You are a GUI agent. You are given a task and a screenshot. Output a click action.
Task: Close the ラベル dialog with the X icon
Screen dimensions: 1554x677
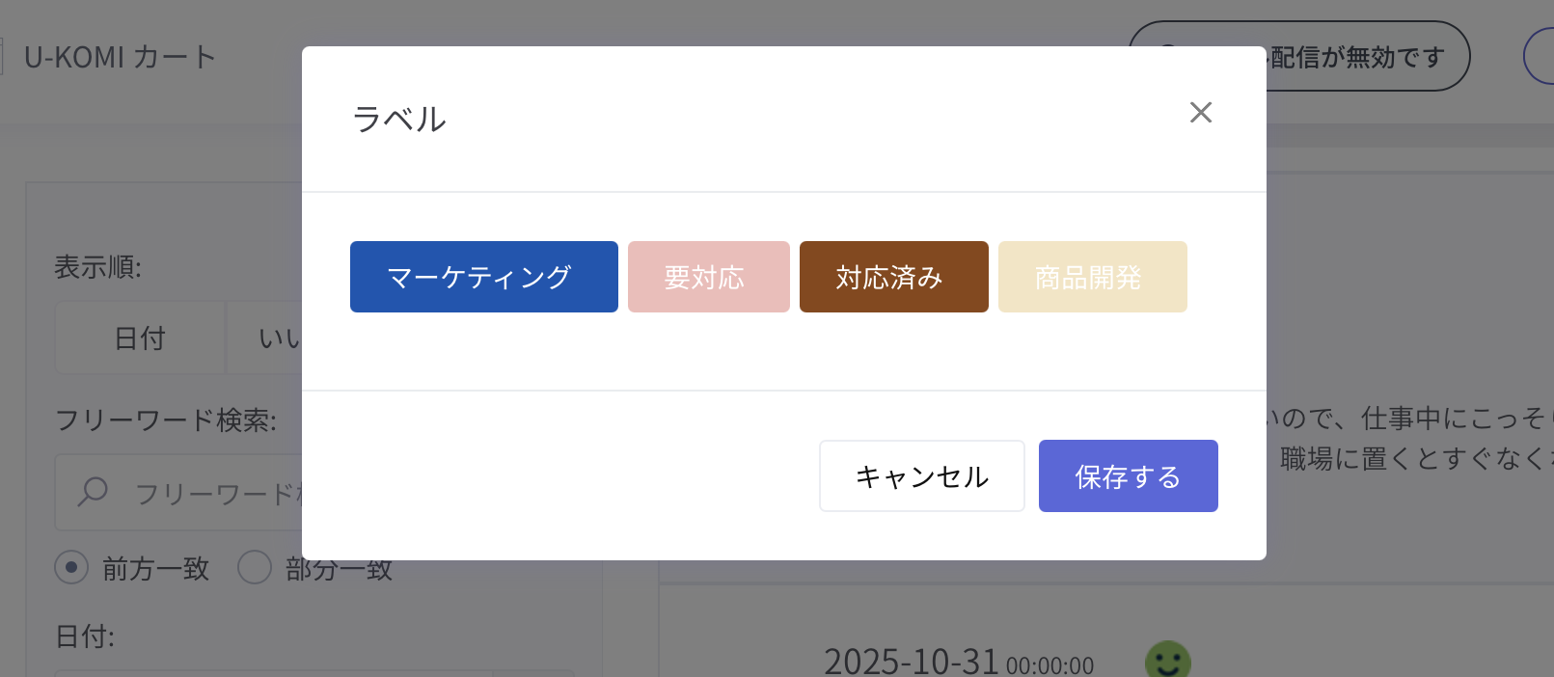click(x=1201, y=113)
